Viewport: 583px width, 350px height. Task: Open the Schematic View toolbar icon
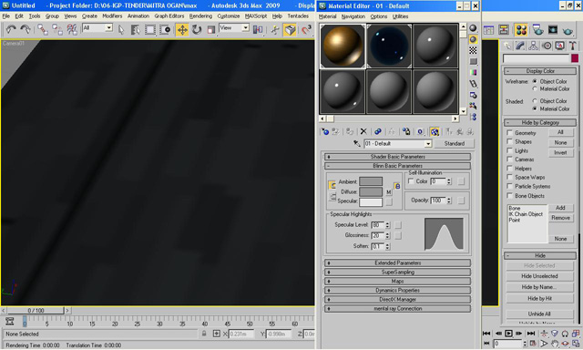(x=504, y=29)
